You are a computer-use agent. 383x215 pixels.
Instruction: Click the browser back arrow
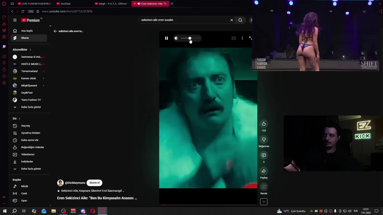(x=12, y=11)
